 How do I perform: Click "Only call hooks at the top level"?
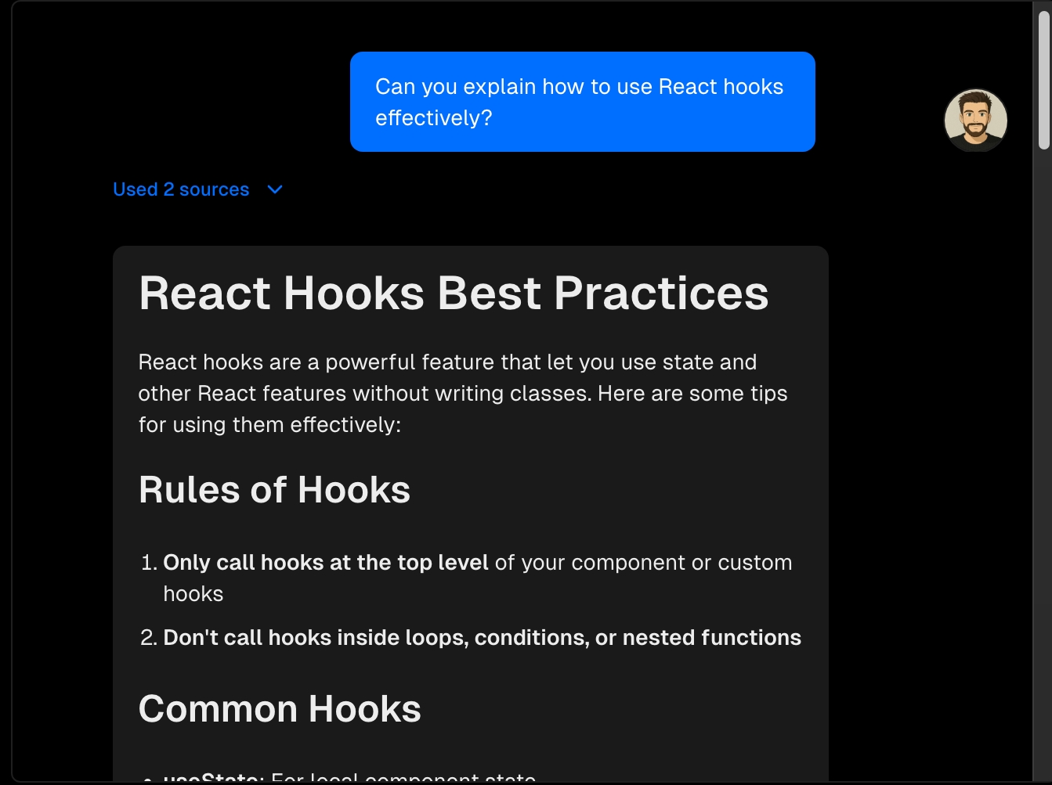pos(326,563)
